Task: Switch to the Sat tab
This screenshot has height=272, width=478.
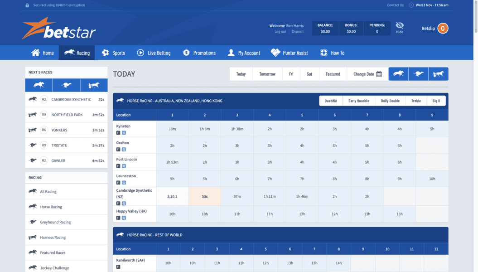Action: tap(309, 73)
